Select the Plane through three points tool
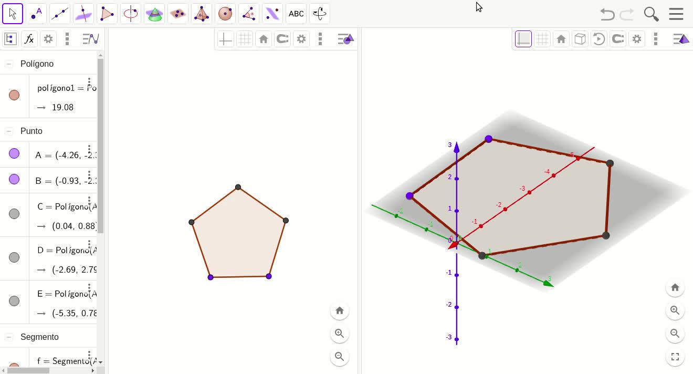The height and width of the screenshot is (374, 693). click(x=178, y=14)
